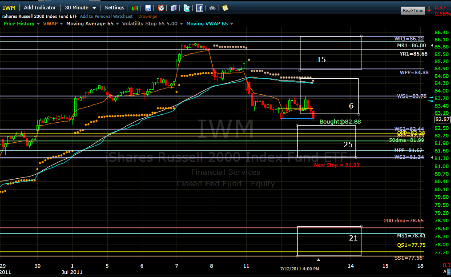Click the 7/12/2011 4:00 PM timestamp

[x=299, y=269]
